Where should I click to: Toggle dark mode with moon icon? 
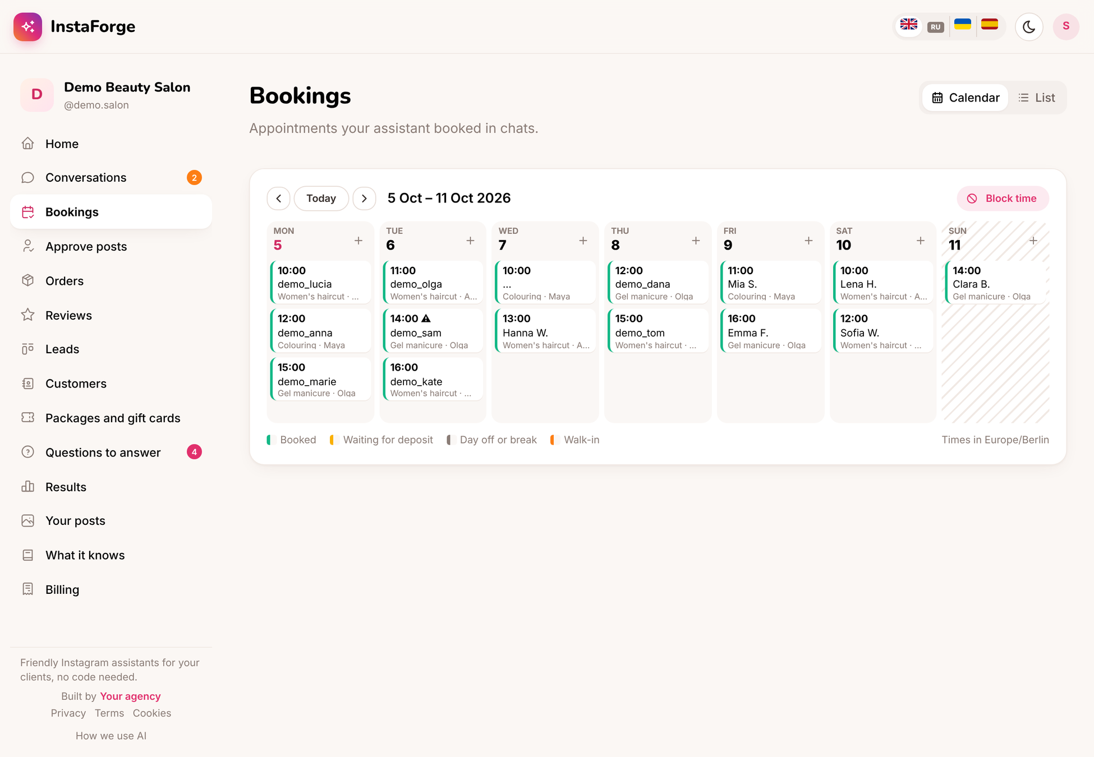point(1029,26)
